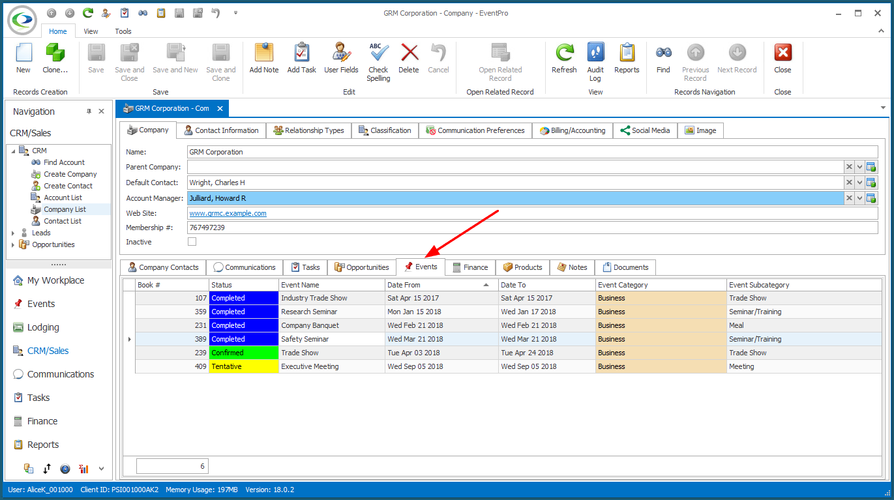Open Parent Company lookup record icon

pyautogui.click(x=871, y=167)
